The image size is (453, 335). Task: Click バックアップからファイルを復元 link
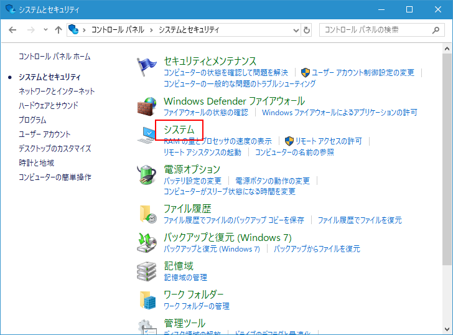(x=317, y=249)
